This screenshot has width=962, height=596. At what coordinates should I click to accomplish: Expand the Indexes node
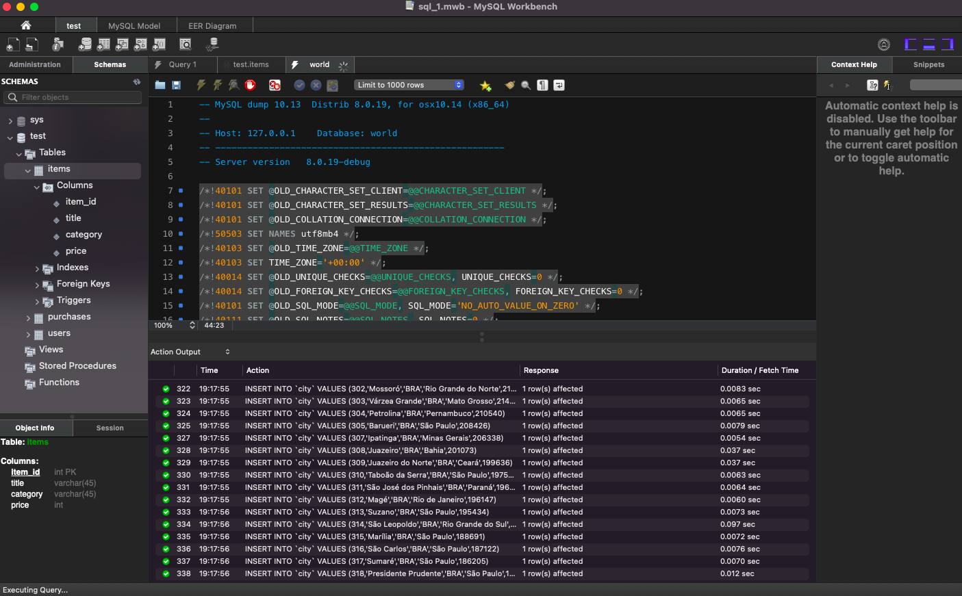[x=37, y=268]
